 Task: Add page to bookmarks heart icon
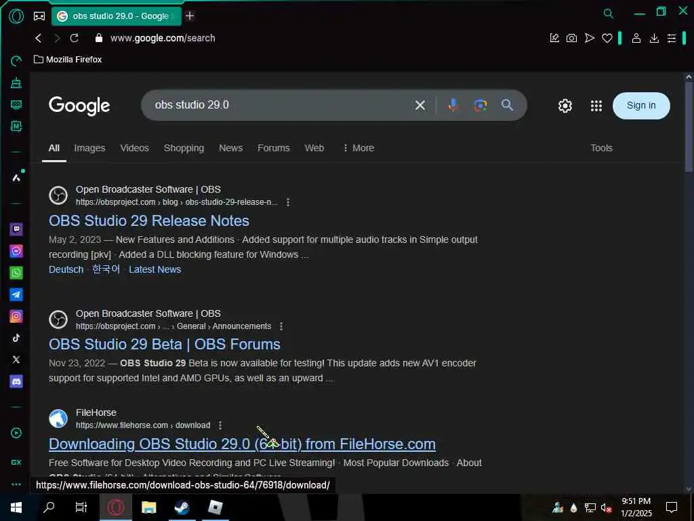(x=607, y=38)
